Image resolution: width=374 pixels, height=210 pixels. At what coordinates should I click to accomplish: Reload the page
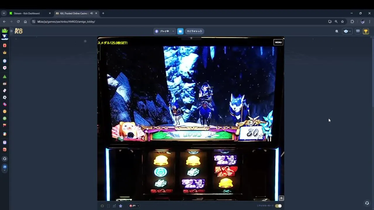[18, 22]
